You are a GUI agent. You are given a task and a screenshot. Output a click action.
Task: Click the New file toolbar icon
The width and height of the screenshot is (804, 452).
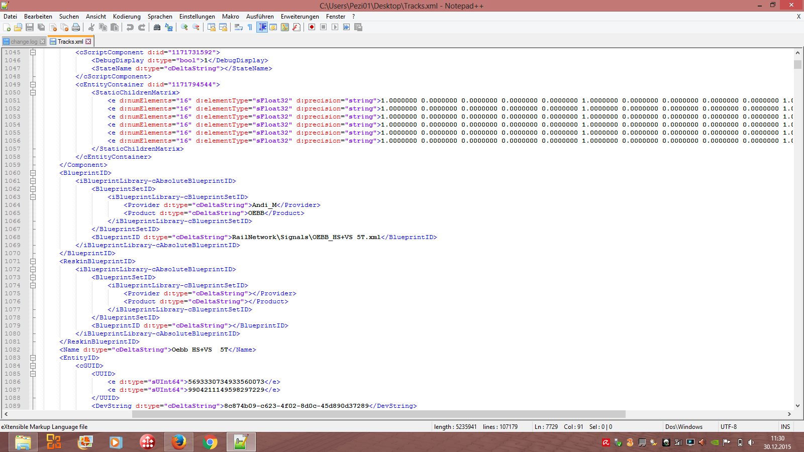pyautogui.click(x=7, y=27)
